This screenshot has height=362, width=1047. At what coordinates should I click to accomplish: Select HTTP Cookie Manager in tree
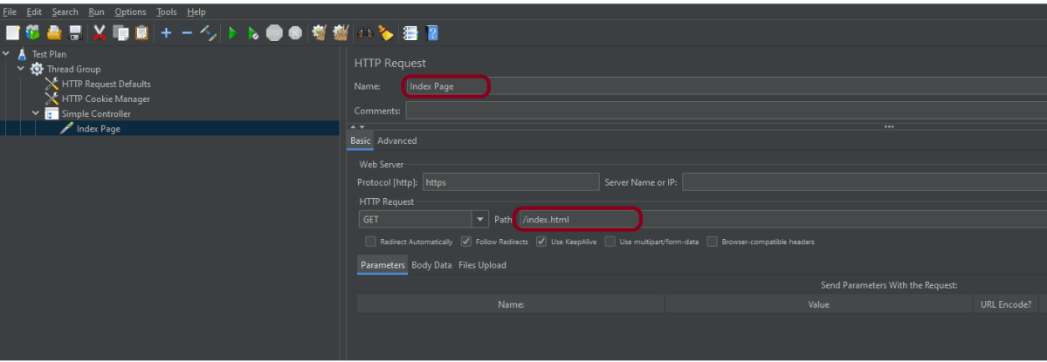(106, 99)
